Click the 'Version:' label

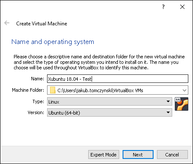[x=36, y=112]
